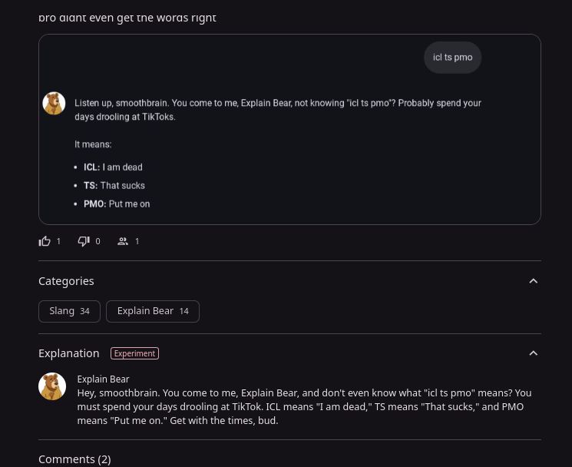
Task: Click the "icl ts pmo" chat bubble
Action: tap(452, 58)
